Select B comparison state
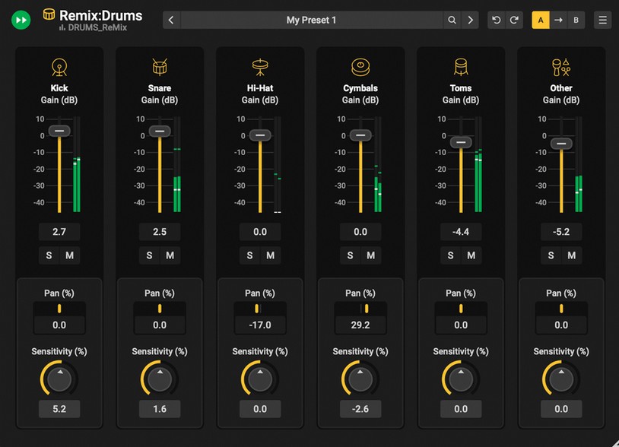Viewport: 619px width, 447px height. [576, 20]
